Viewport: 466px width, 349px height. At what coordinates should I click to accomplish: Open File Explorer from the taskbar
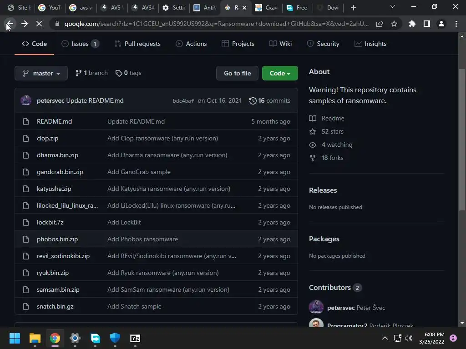(x=35, y=338)
